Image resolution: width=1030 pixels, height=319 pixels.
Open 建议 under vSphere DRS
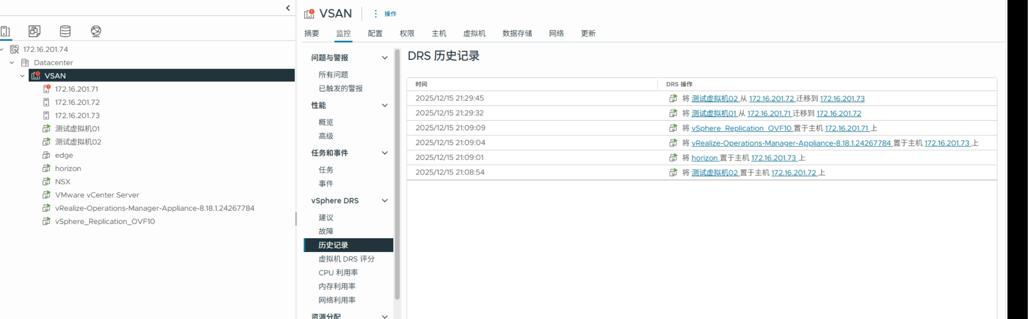326,217
